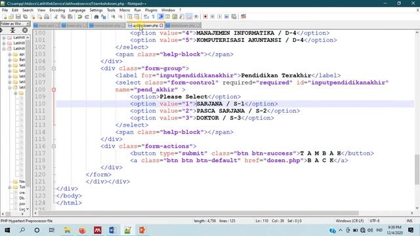Toggle synchronized horizontal scrolling
420x236 pixels.
tap(137, 16)
